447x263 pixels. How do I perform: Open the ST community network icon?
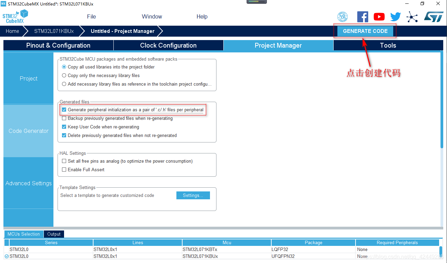[x=412, y=17]
